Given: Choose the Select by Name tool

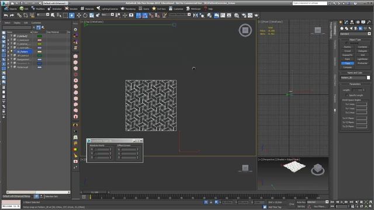Looking at the screenshot, I should [x=59, y=15].
